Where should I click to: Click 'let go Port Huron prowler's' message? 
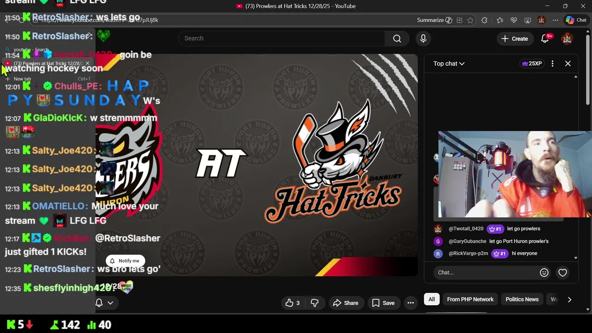[x=519, y=241]
